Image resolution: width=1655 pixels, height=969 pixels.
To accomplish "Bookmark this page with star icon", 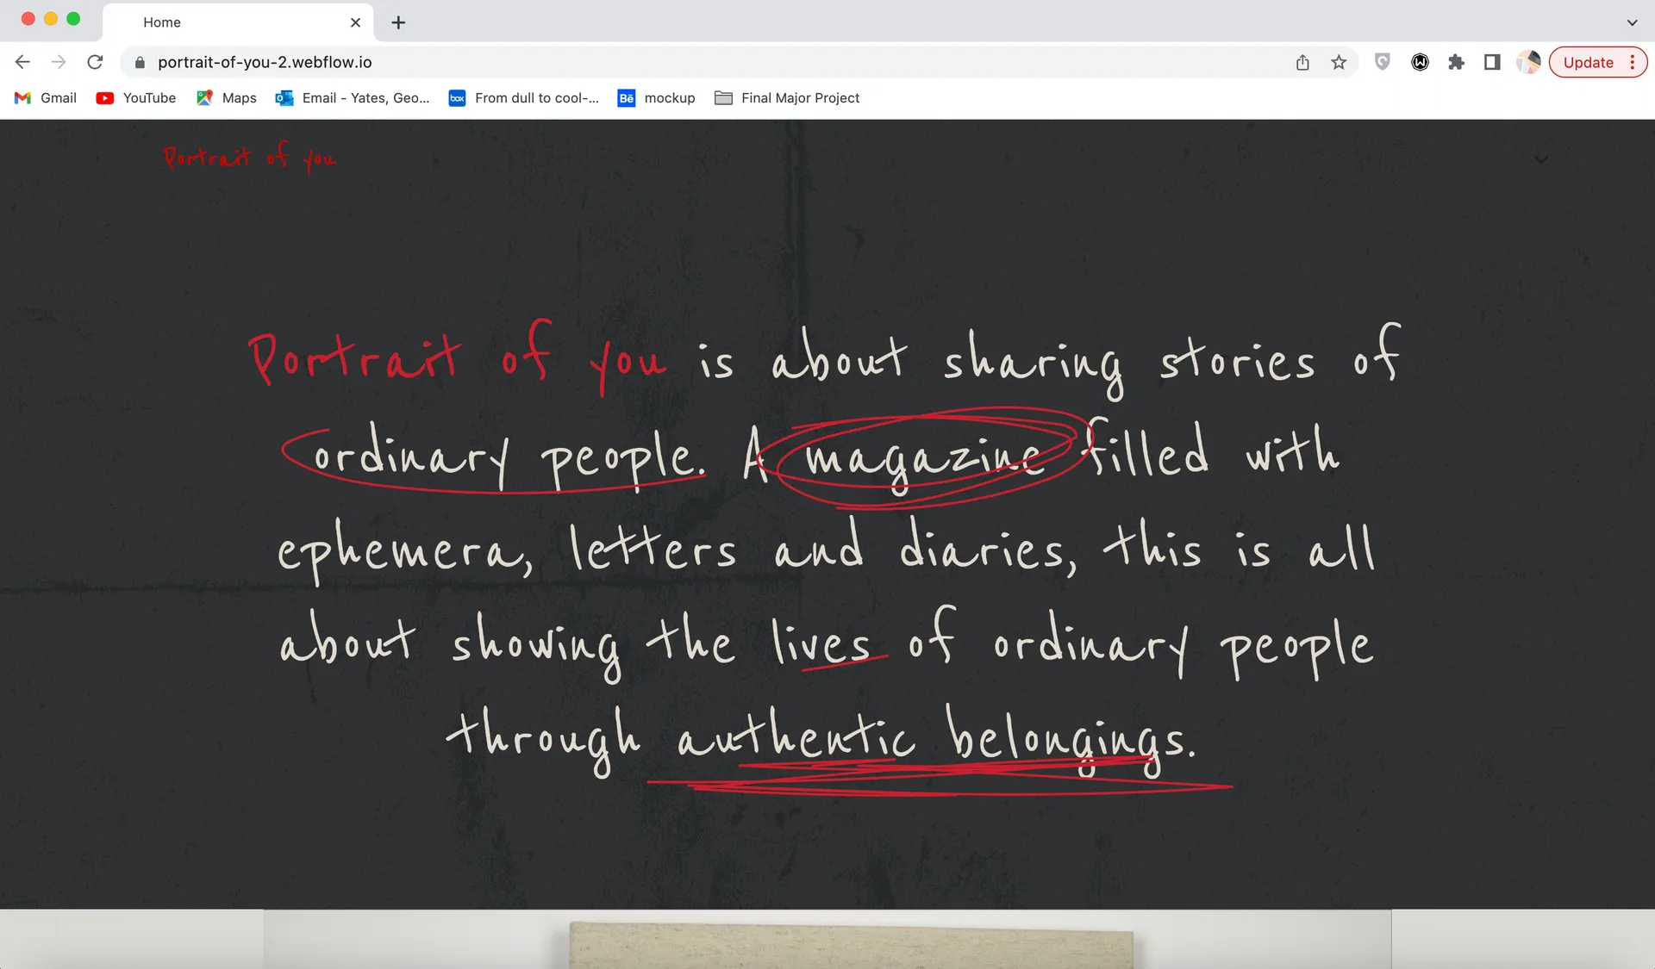I will [1338, 62].
